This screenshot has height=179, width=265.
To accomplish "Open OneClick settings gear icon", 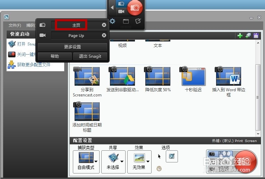I will 112,21.
